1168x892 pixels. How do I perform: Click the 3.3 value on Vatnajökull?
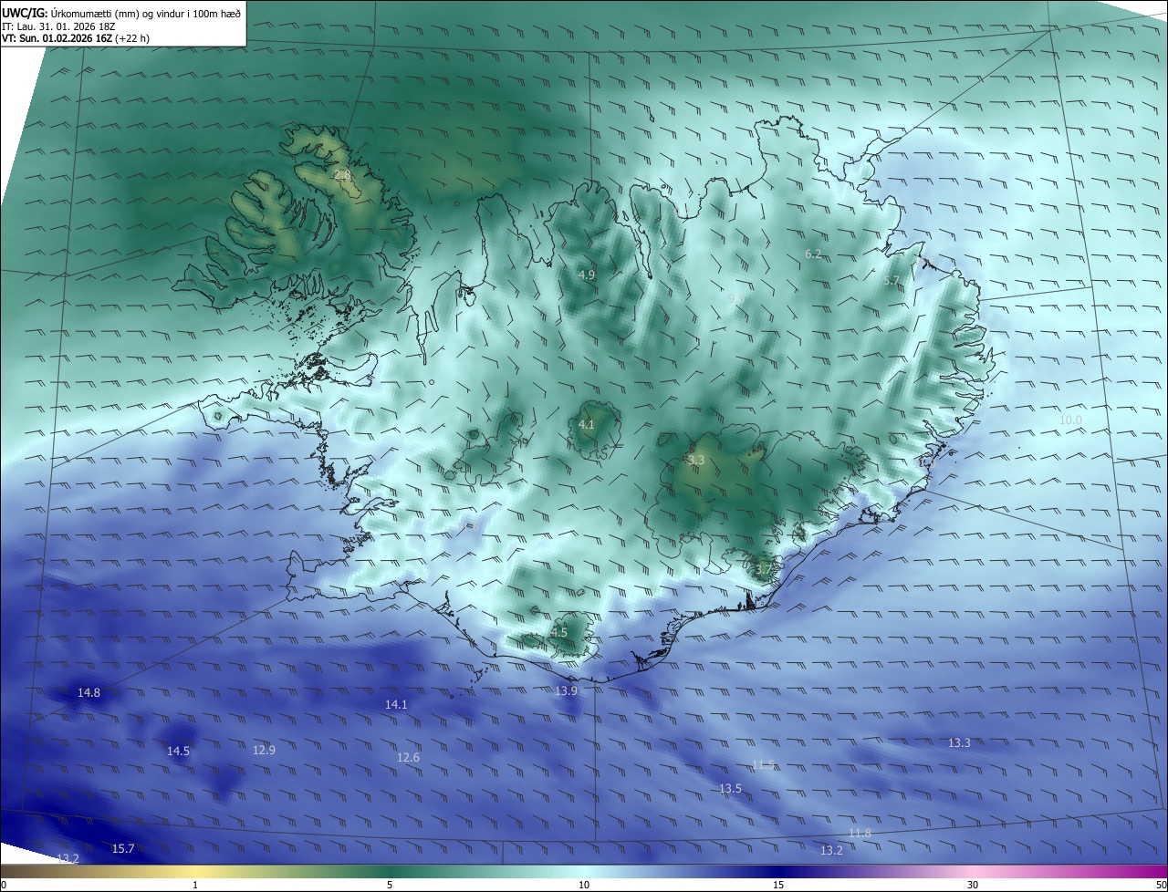tap(696, 461)
